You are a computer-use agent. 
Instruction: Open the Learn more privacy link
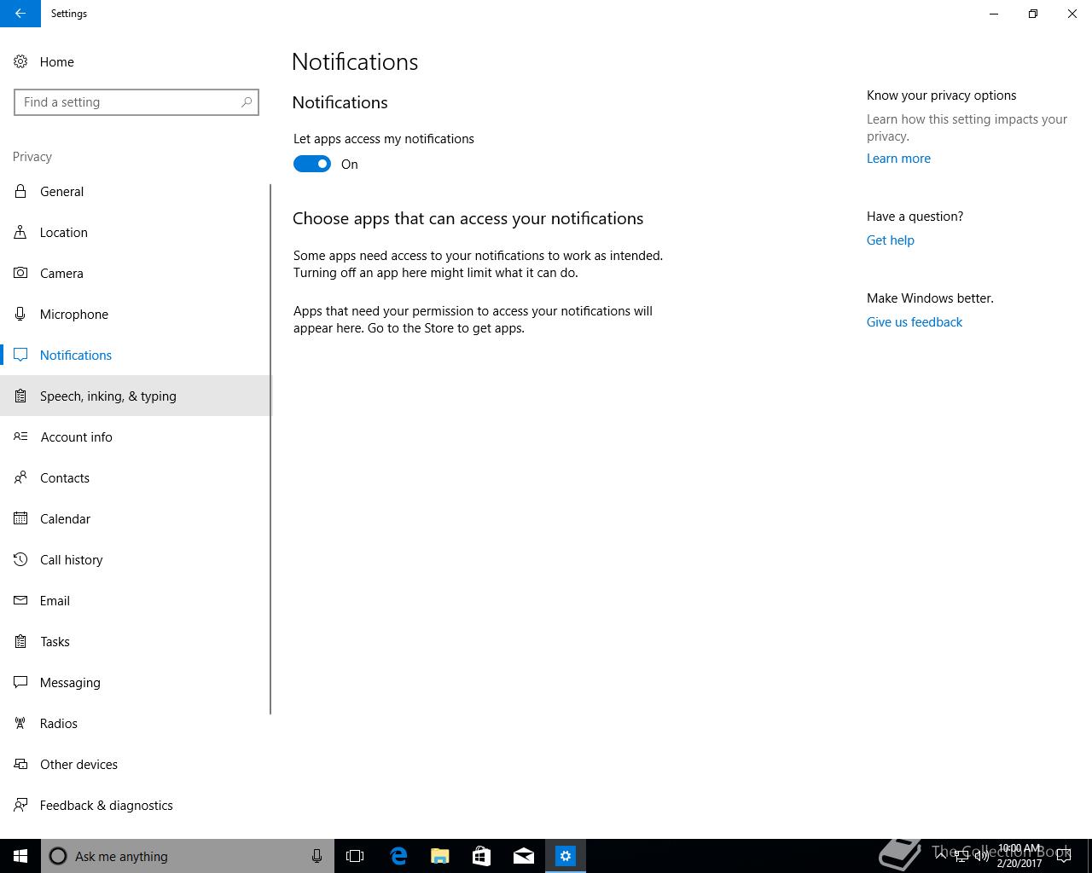point(898,159)
